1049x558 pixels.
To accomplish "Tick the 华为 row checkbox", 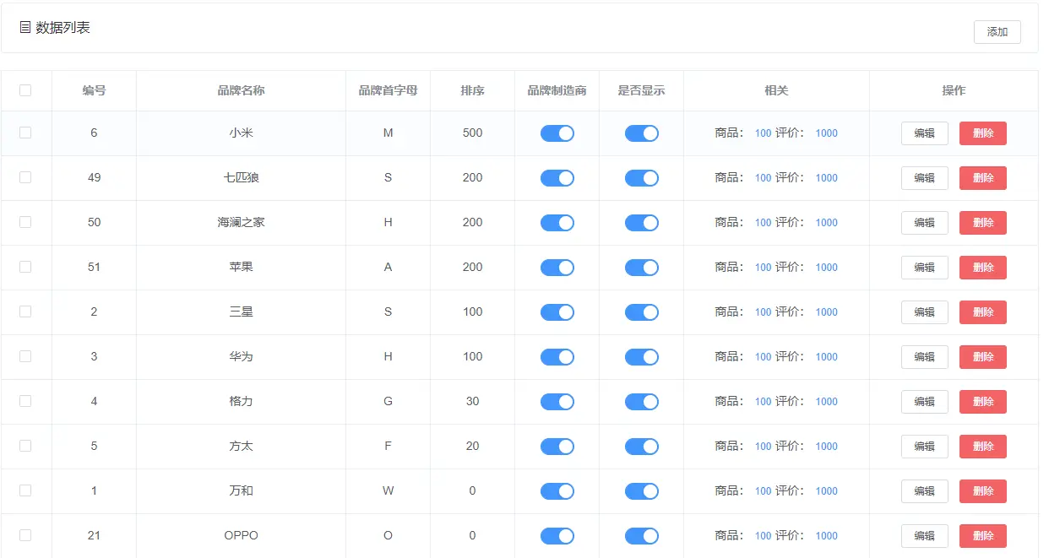I will [25, 356].
